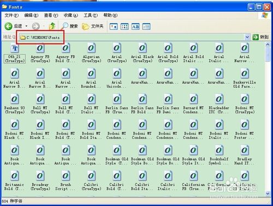
Task: Select the Berlin Sans FB Demi font
Action: pyautogui.click(x=168, y=104)
